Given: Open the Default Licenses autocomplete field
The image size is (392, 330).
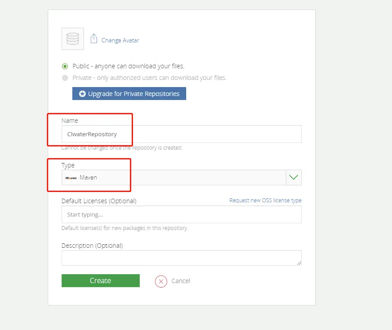Looking at the screenshot, I should tap(181, 214).
